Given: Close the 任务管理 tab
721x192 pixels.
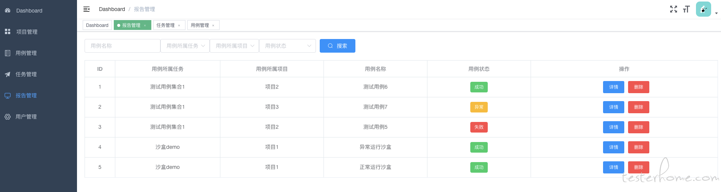Looking at the screenshot, I should (x=179, y=25).
